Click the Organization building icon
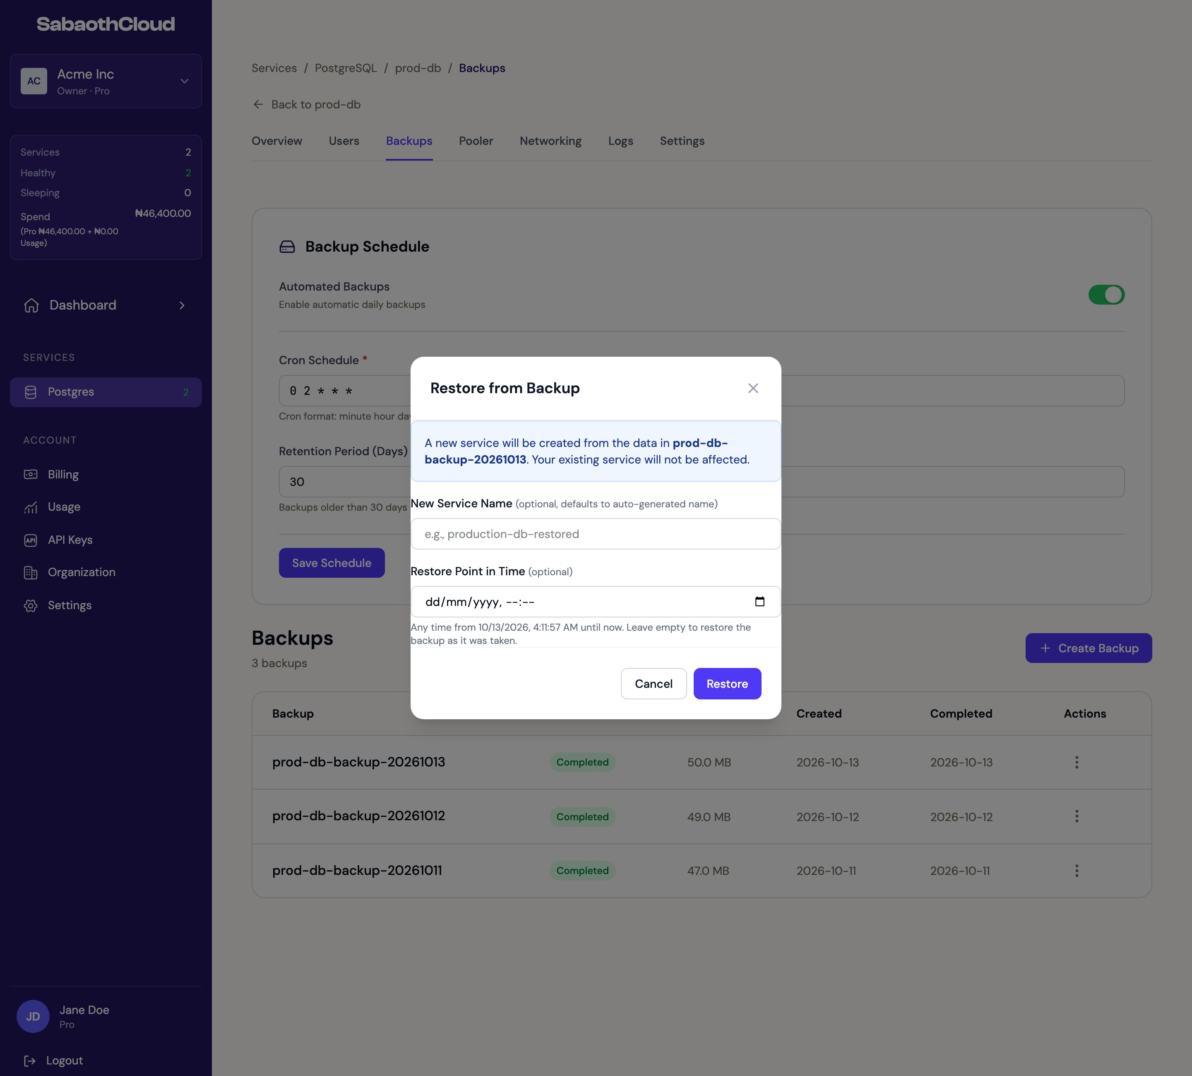This screenshot has width=1192, height=1076. 31,572
